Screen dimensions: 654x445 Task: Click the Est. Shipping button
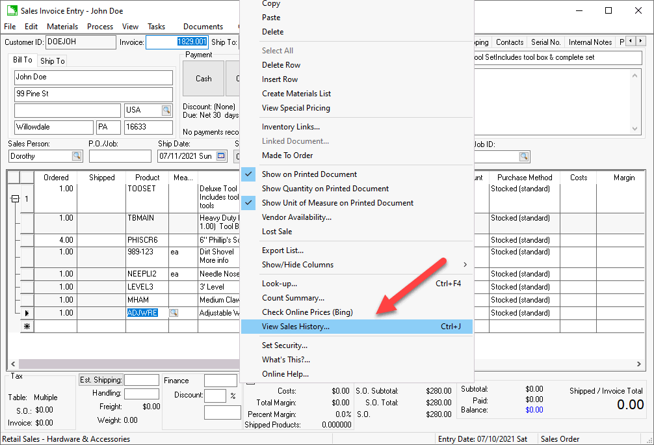click(x=101, y=380)
